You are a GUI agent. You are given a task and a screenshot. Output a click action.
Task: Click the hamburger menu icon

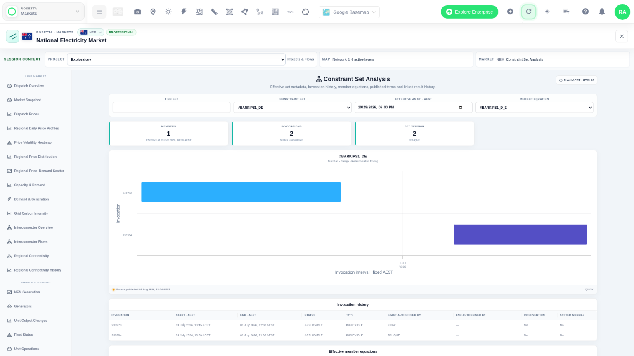99,12
